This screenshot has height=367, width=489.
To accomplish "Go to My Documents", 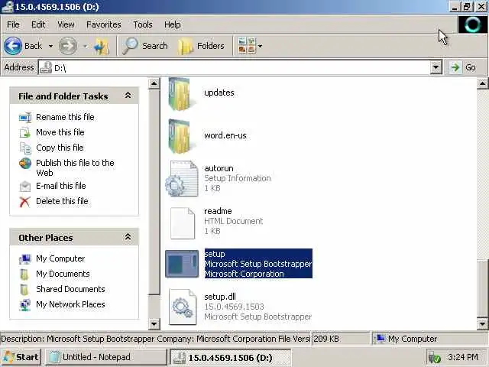I will pyautogui.click(x=63, y=274).
